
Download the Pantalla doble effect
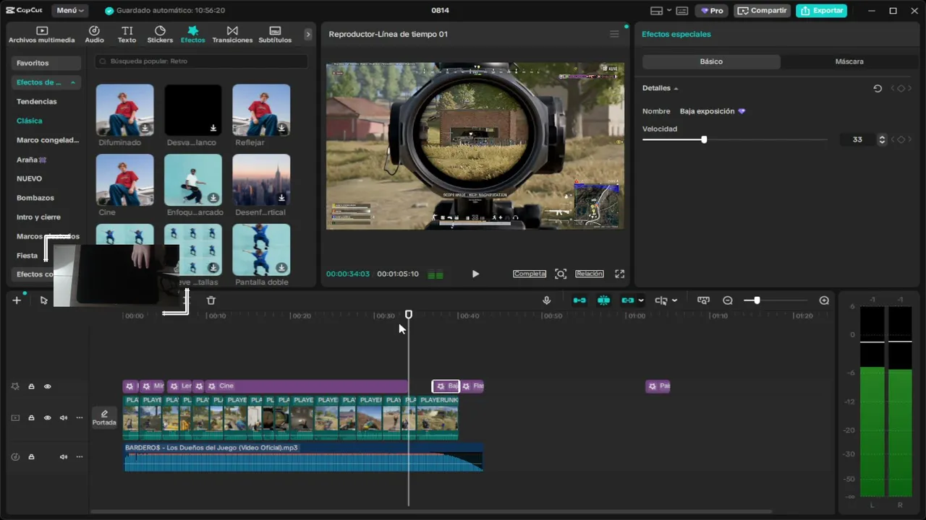click(281, 267)
